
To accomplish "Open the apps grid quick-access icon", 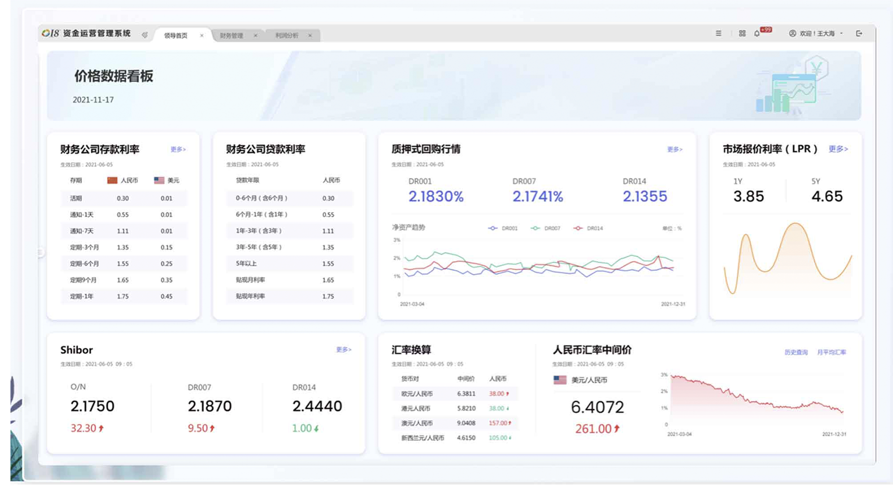I will [x=743, y=34].
